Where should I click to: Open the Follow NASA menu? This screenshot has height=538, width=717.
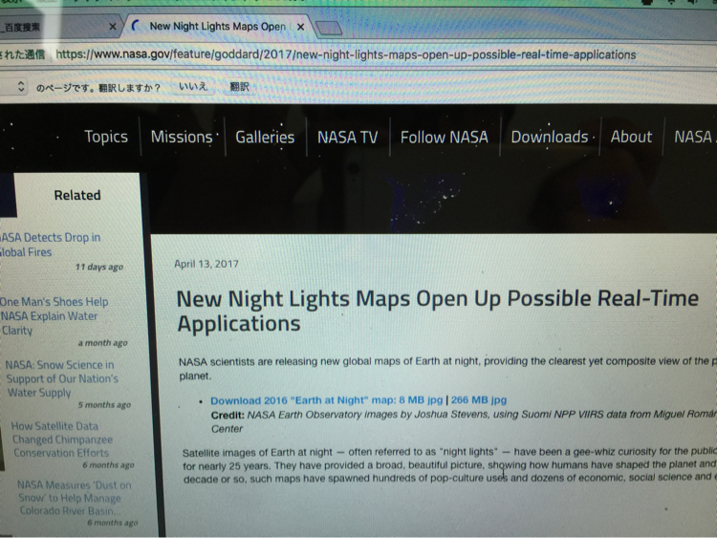click(x=444, y=138)
